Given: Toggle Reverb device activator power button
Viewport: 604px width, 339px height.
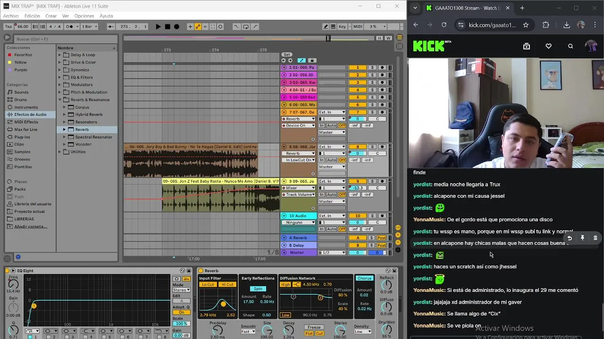Looking at the screenshot, I should [201, 271].
